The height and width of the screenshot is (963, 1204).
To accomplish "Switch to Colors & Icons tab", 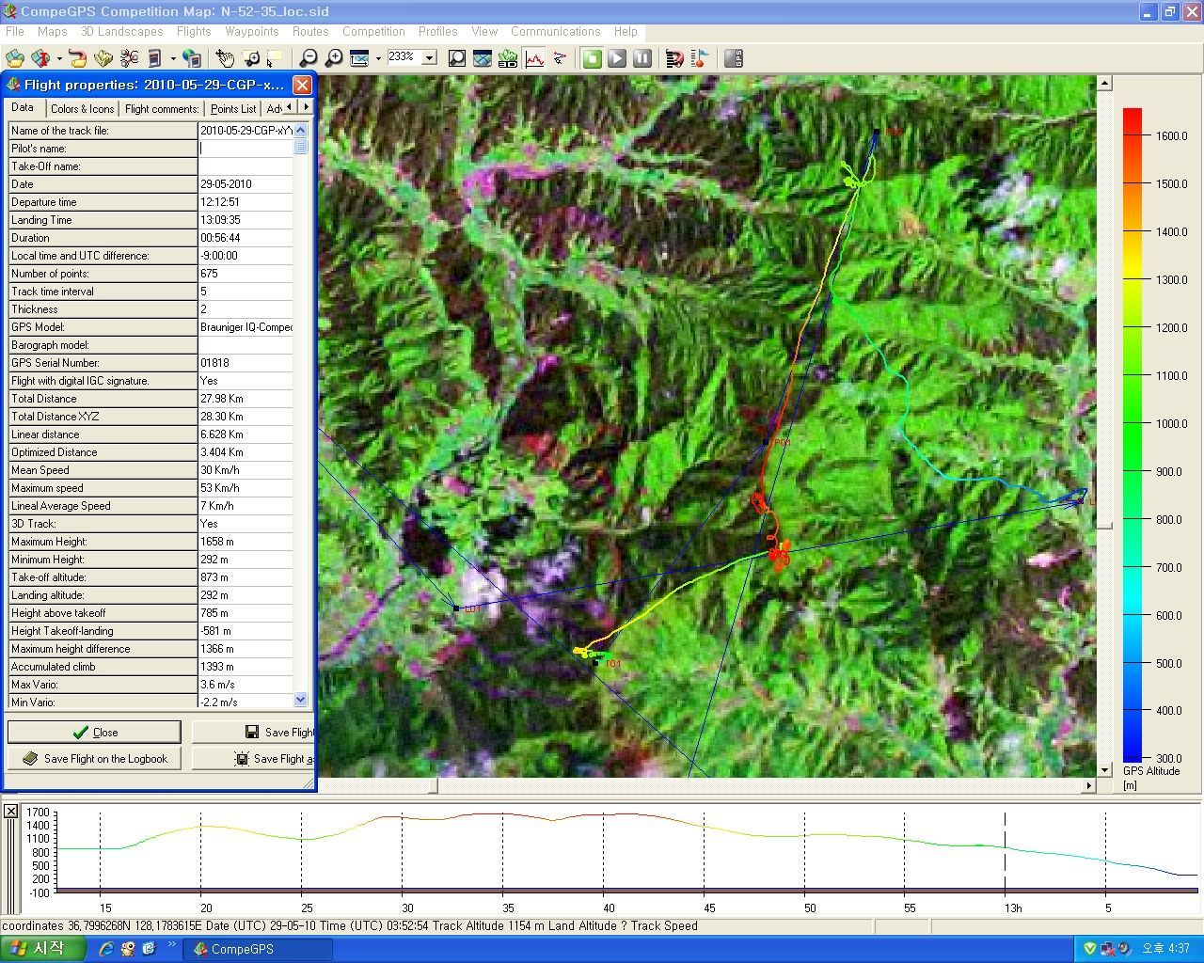I will pyautogui.click(x=83, y=109).
